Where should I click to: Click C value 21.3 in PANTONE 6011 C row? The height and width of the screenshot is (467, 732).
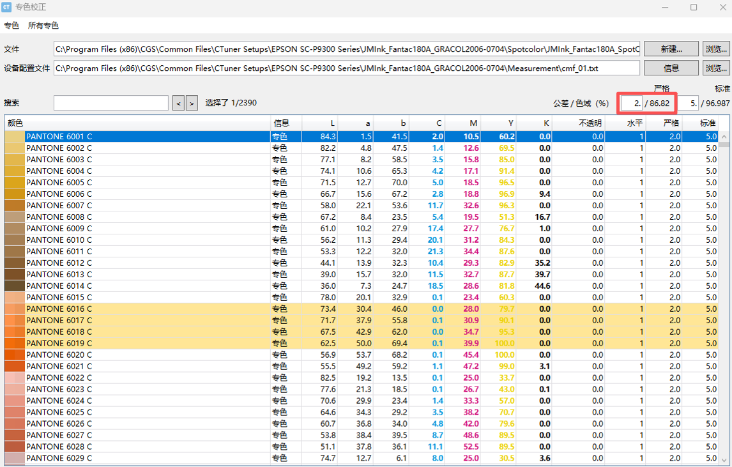point(436,251)
